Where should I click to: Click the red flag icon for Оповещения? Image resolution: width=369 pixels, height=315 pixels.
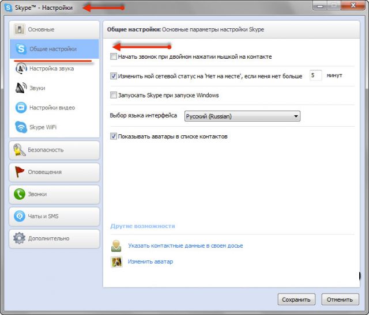tap(19, 172)
